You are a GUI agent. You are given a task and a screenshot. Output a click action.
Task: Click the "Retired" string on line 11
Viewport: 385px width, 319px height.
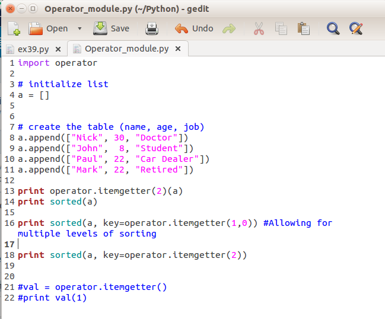pyautogui.click(x=159, y=170)
